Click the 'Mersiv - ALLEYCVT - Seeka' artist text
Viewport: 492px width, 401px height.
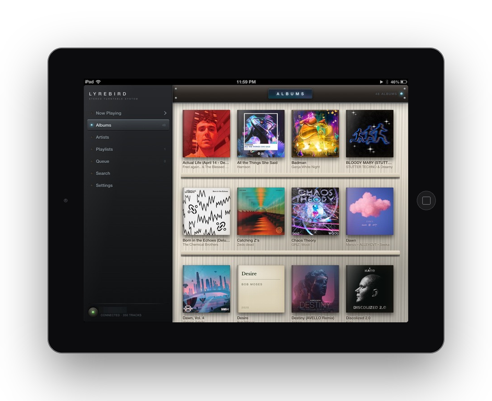click(367, 244)
